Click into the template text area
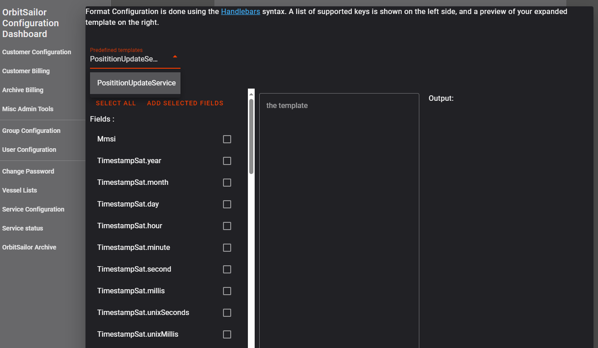This screenshot has width=598, height=348. click(x=339, y=221)
